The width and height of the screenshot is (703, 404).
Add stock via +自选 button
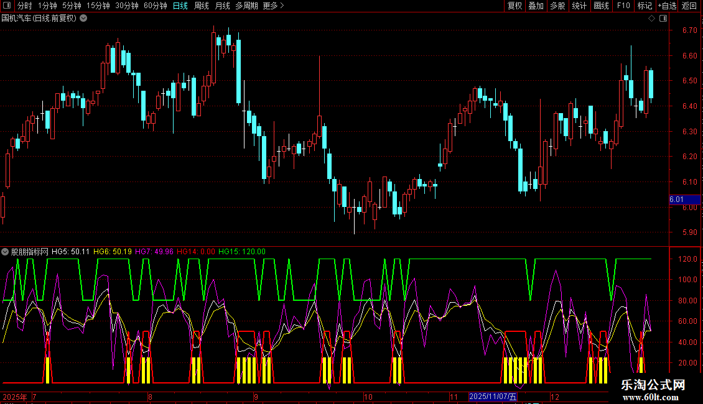pos(667,6)
